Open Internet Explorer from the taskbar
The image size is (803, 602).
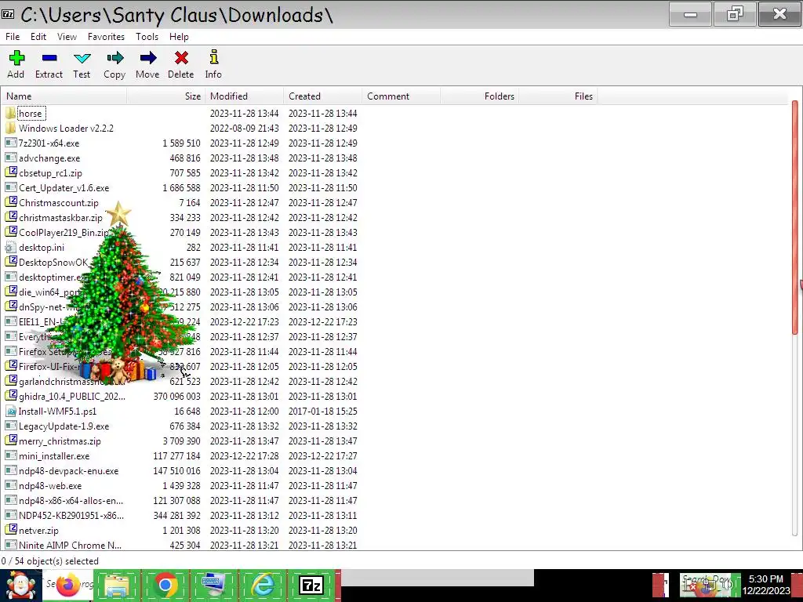[263, 585]
